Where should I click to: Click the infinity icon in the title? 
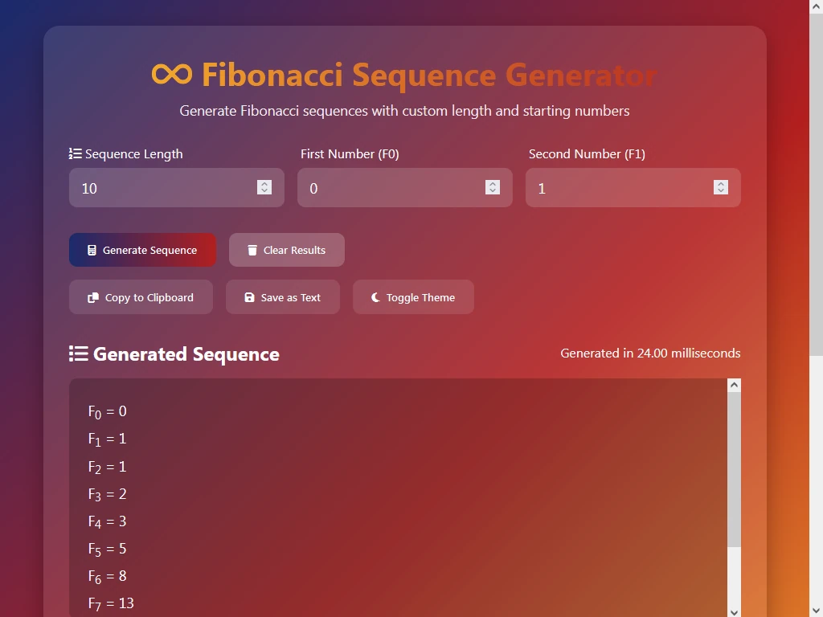pyautogui.click(x=171, y=73)
